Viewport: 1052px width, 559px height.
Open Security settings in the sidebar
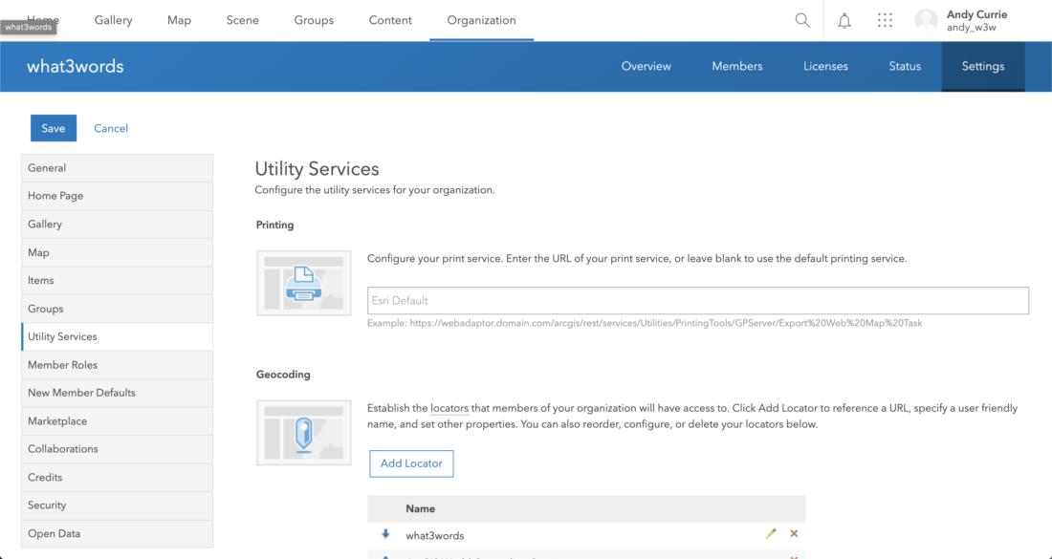[118, 505]
